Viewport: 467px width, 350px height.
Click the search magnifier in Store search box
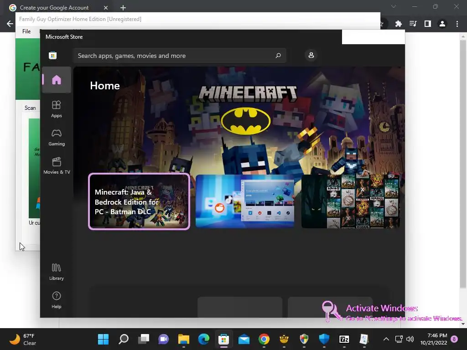278,55
